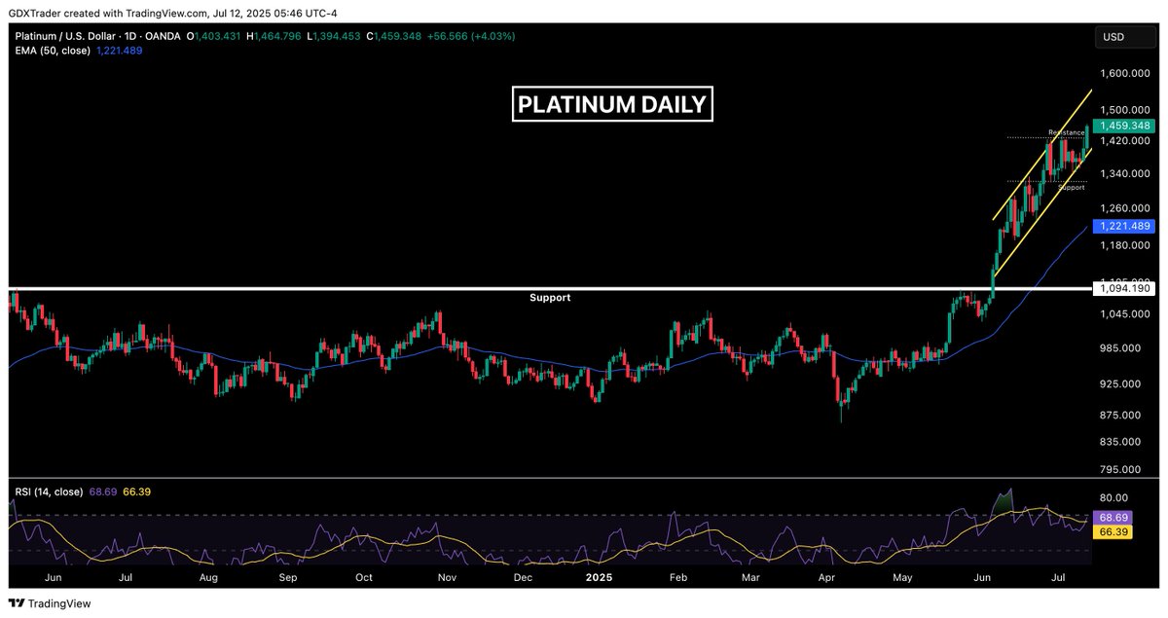Click the Sep label on time axis
1168x618 pixels.
(288, 578)
